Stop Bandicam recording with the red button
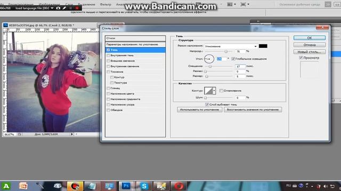 pyautogui.click(x=77, y=8)
